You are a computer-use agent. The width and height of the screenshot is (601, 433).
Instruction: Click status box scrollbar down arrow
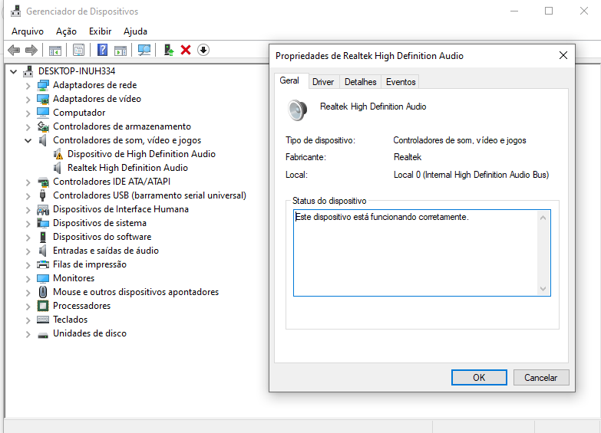543,289
